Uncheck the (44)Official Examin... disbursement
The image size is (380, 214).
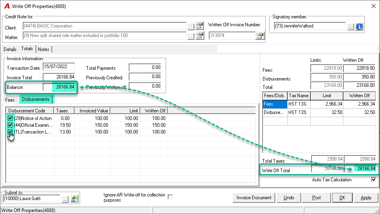(x=10, y=125)
